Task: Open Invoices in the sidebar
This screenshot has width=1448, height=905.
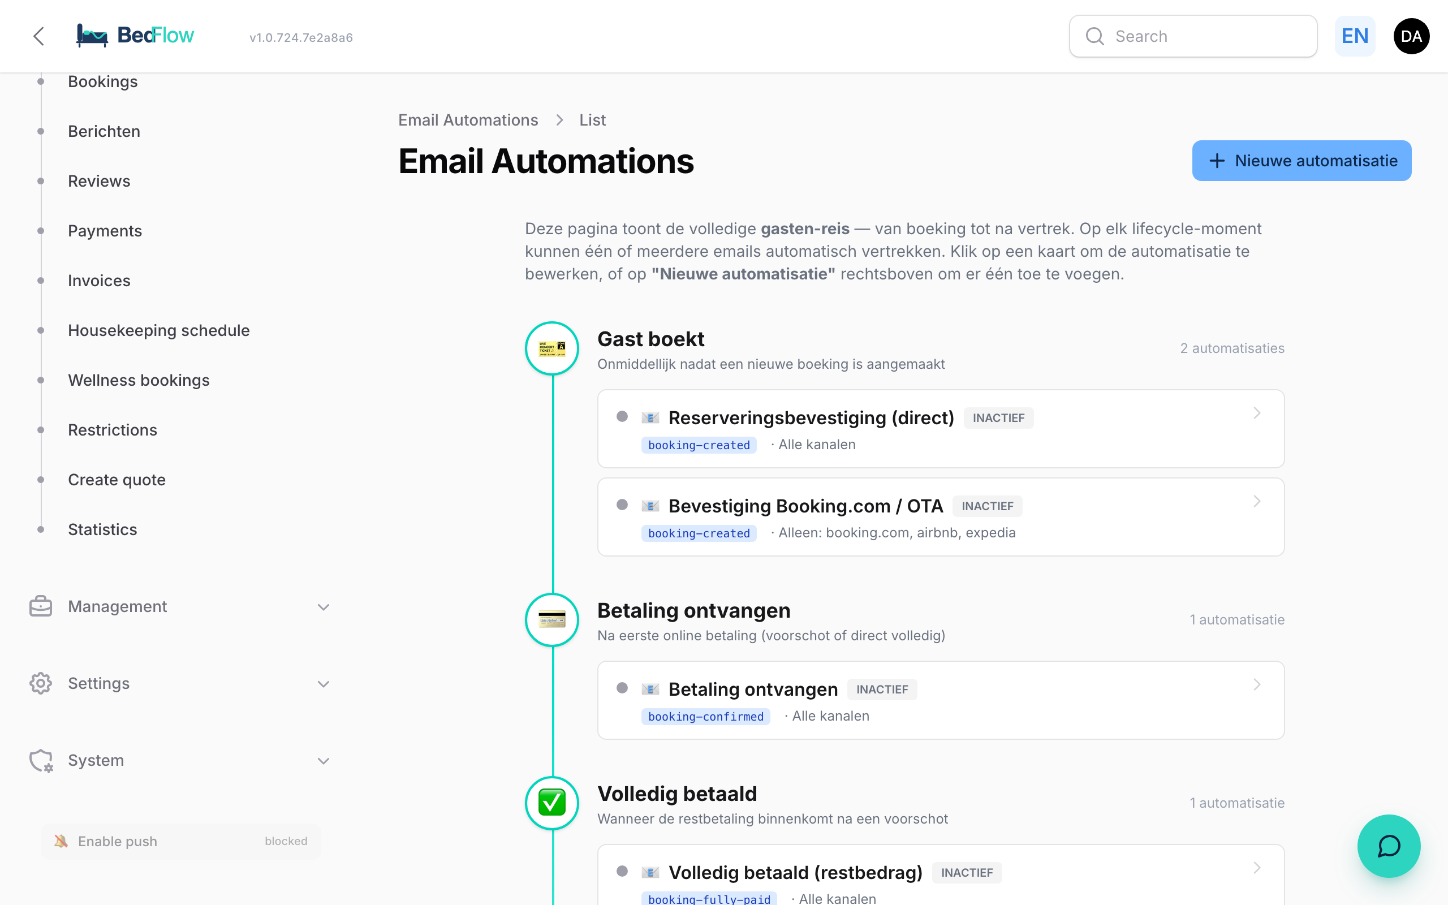Action: (x=99, y=280)
